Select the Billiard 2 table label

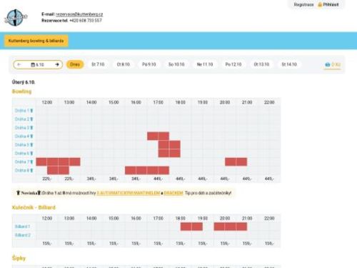coord(23,235)
